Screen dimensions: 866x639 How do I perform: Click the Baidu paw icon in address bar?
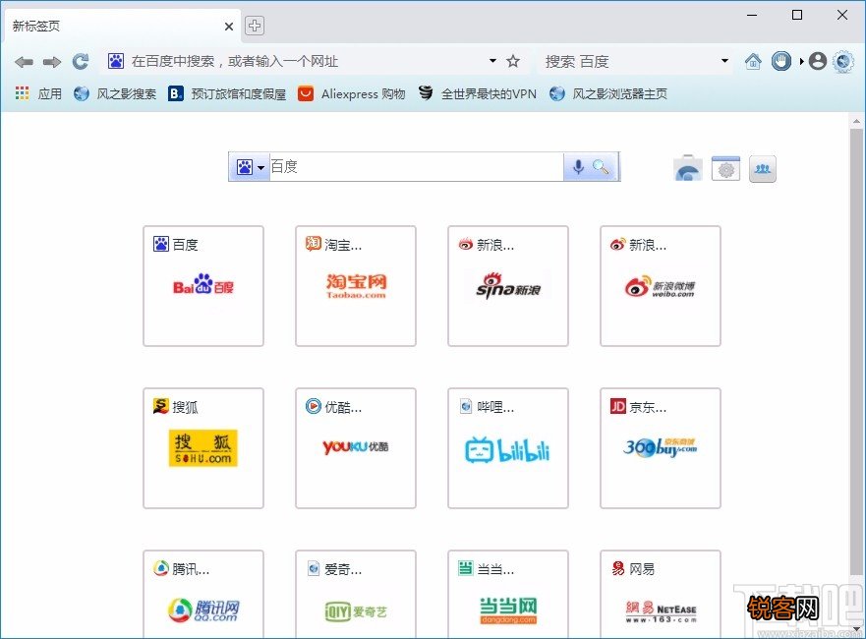click(x=116, y=61)
